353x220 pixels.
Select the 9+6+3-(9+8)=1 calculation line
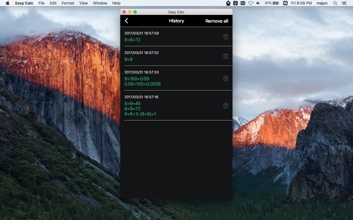[140, 114]
